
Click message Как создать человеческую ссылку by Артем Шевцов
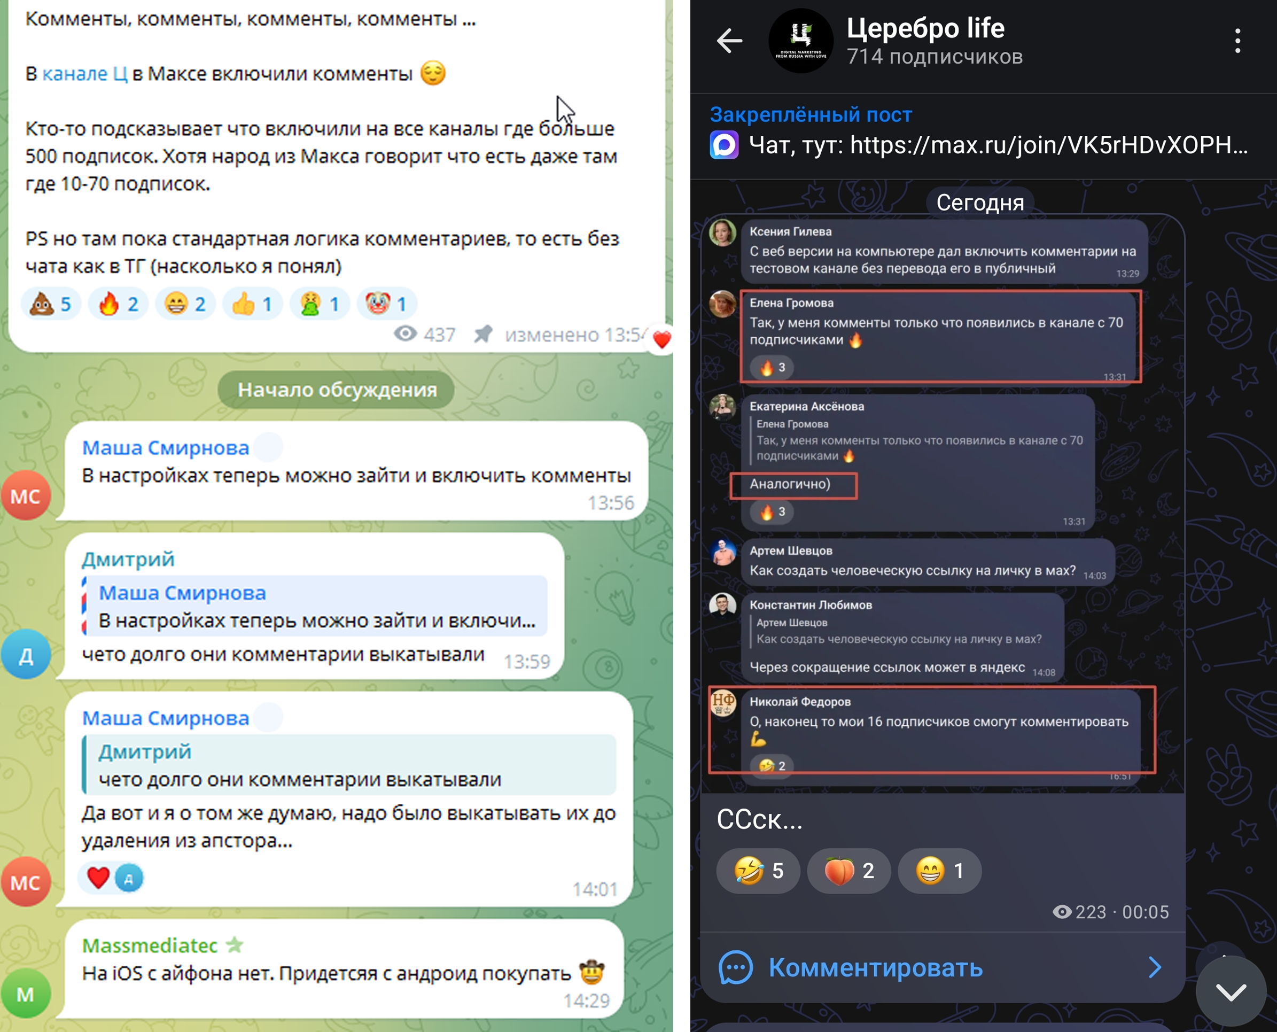click(x=912, y=571)
